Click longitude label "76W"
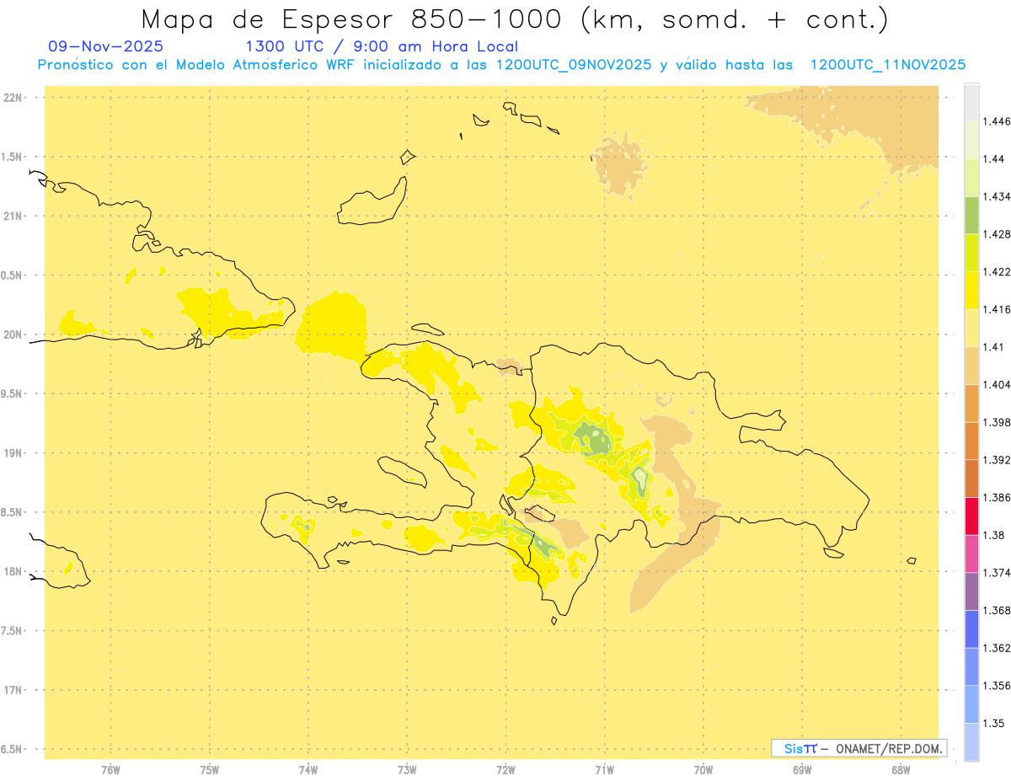Image resolution: width=1011 pixels, height=781 pixels. point(110,769)
